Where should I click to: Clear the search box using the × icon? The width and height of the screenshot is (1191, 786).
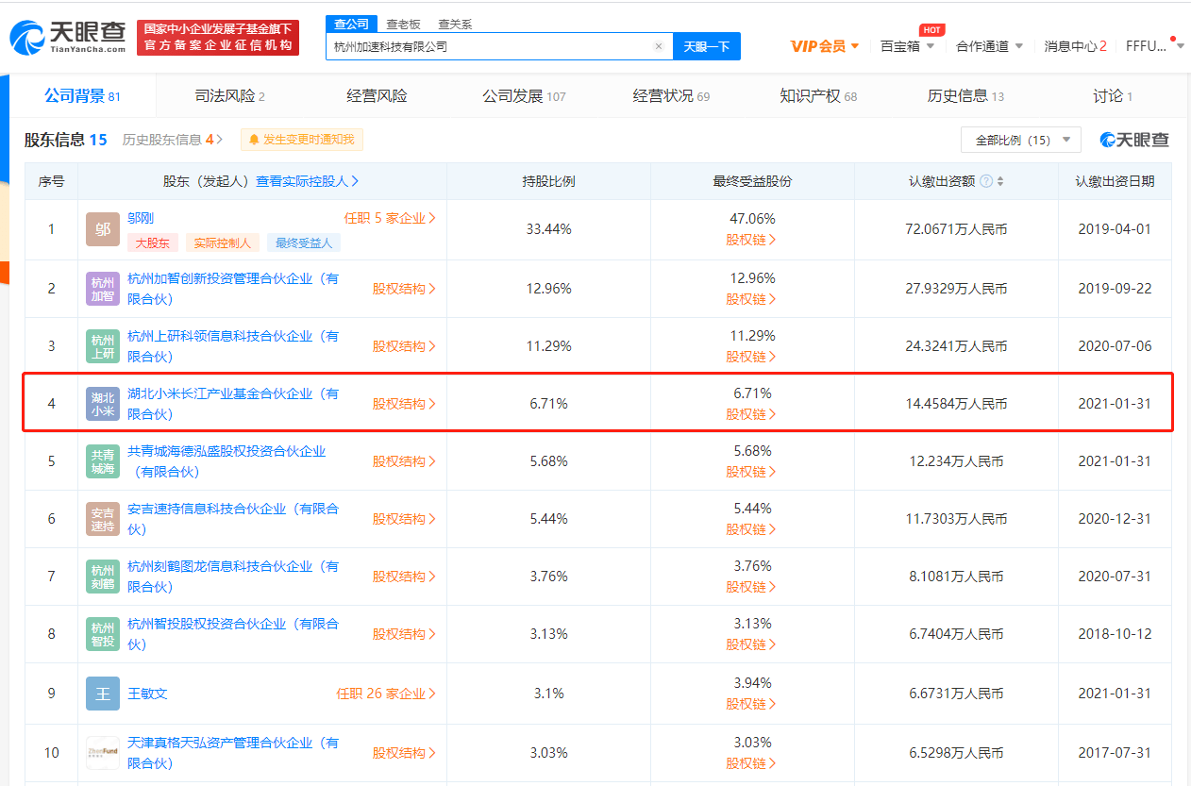tap(659, 46)
